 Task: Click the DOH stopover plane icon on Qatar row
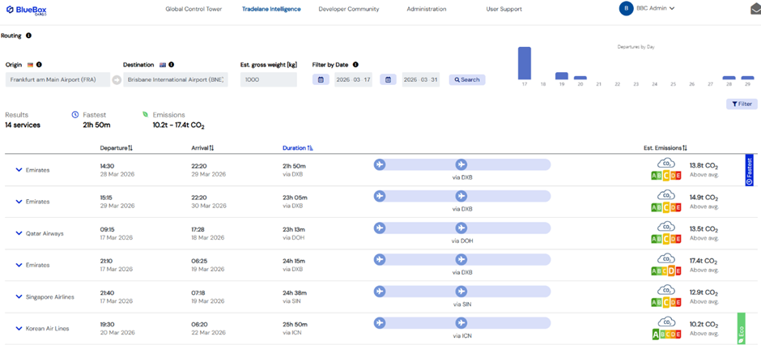461,228
